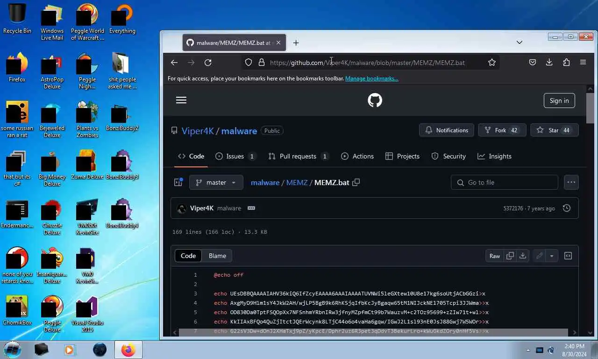The image size is (598, 359).
Task: Open the Issues tab
Action: click(x=236, y=156)
